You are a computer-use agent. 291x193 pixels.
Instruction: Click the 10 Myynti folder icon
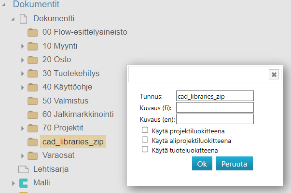click(33, 46)
